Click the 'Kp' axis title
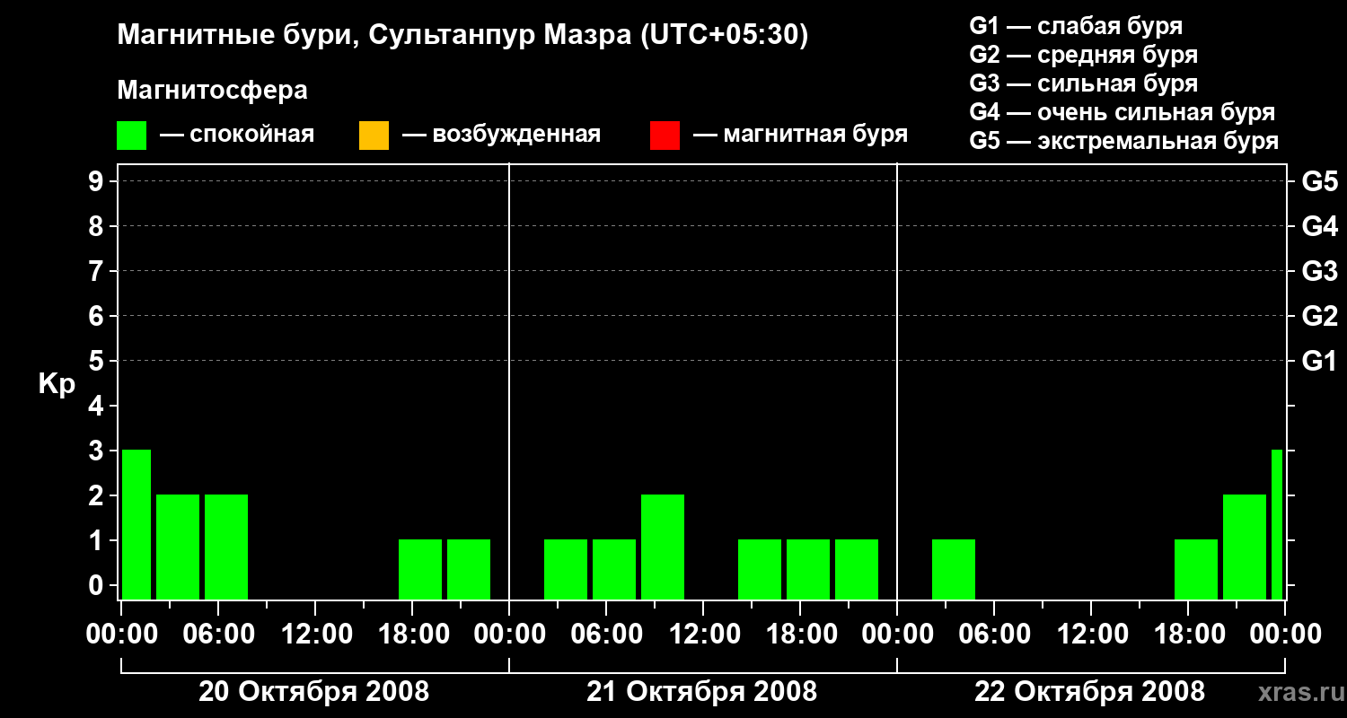The width and height of the screenshot is (1347, 718). pos(57,384)
